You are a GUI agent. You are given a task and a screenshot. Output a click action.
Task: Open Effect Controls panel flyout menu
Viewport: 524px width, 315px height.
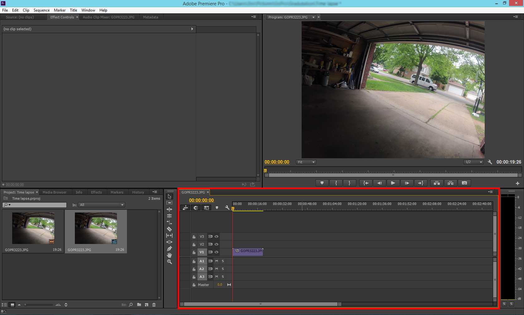(254, 17)
